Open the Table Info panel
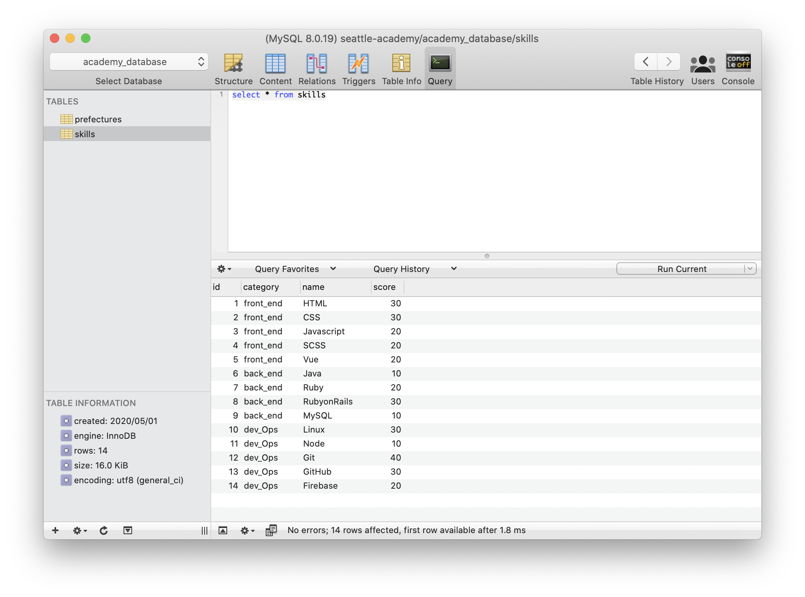This screenshot has width=805, height=597. (x=401, y=68)
